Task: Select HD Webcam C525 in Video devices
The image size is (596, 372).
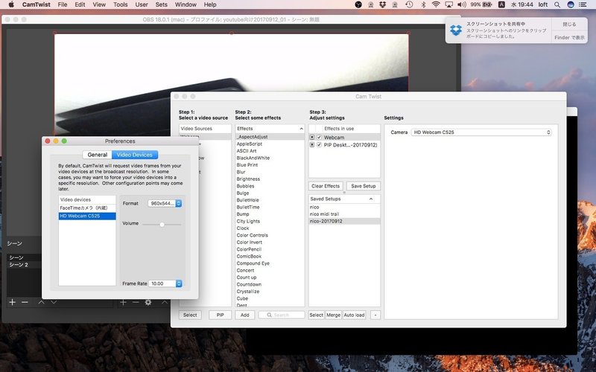Action: pos(87,216)
